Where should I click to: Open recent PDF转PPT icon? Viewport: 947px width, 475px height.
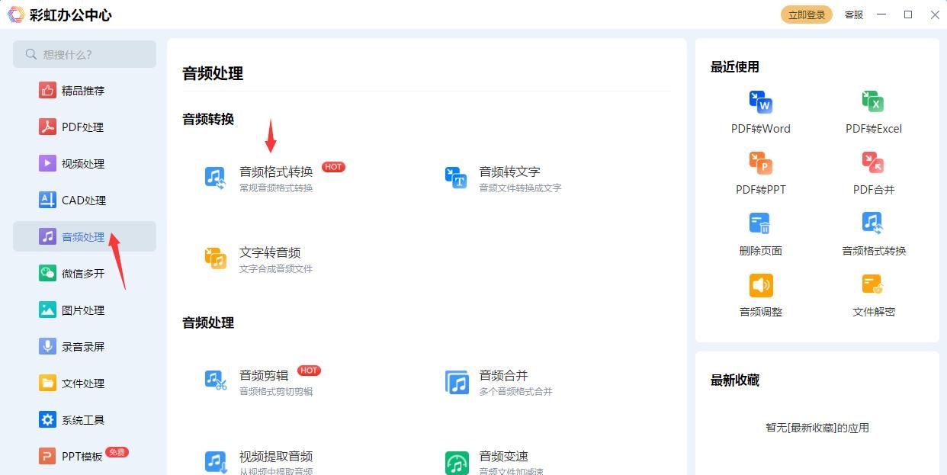[x=761, y=162]
